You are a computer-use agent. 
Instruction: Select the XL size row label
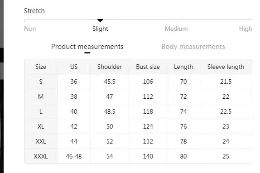click(41, 127)
